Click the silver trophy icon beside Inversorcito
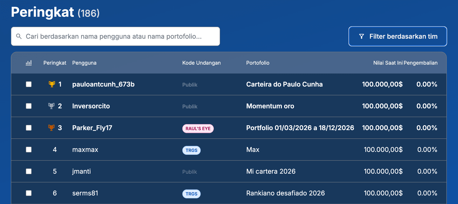This screenshot has width=458, height=204. 51,106
